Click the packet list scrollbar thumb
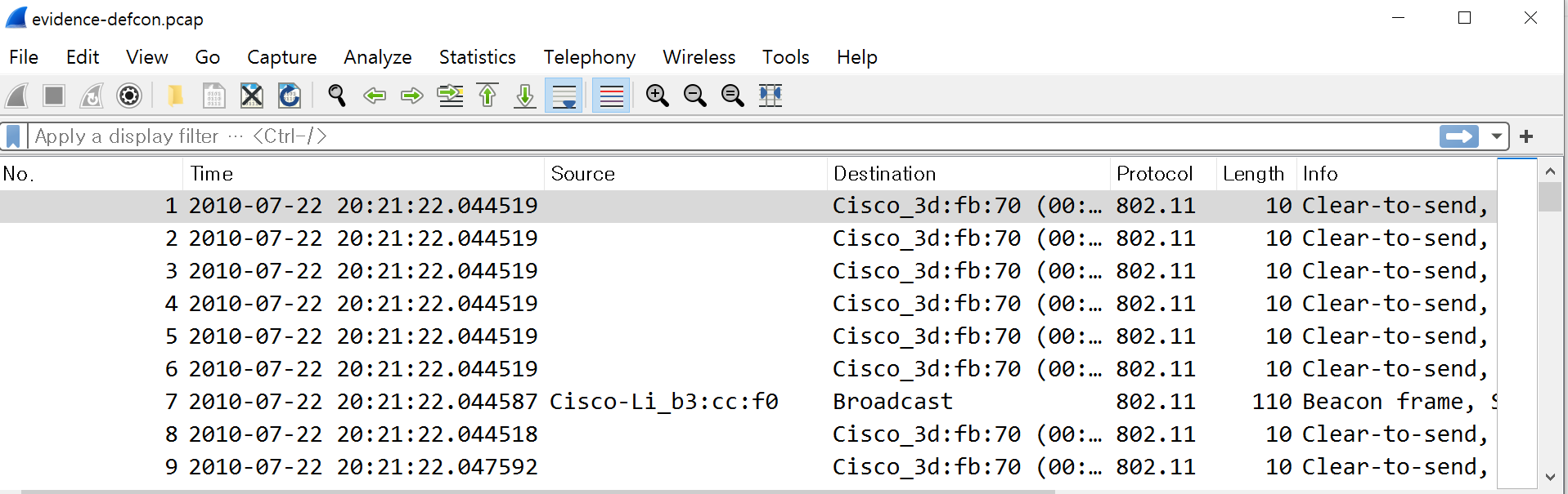1568x494 pixels. (1549, 197)
